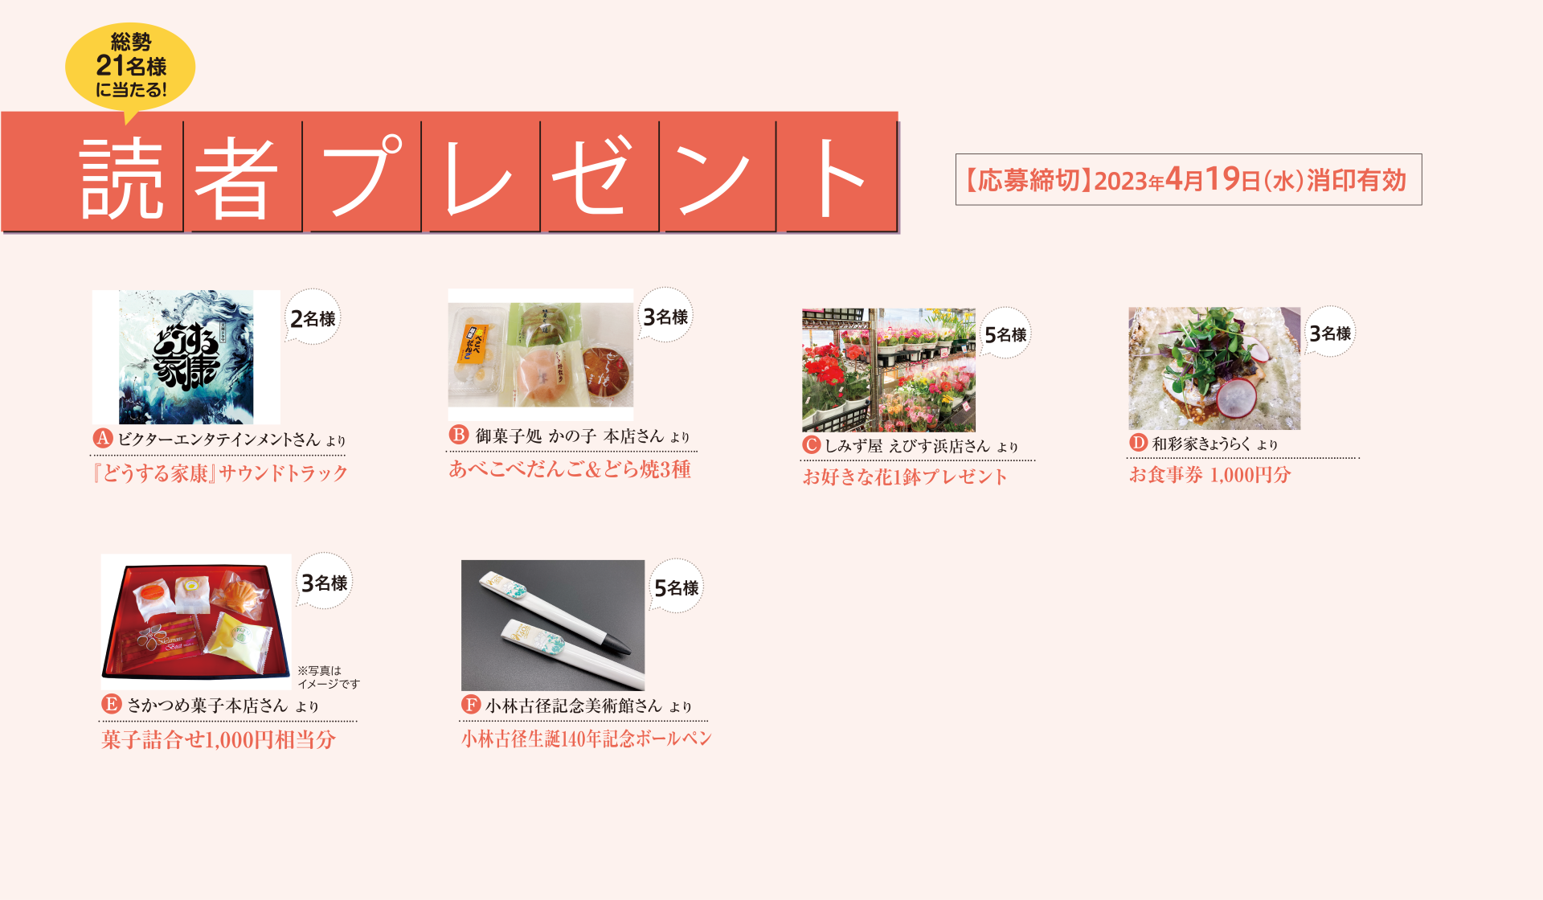Viewport: 1543px width, 900px height.
Task: Click the yellow 総勢21名様 speech bubble
Action: tap(130, 67)
